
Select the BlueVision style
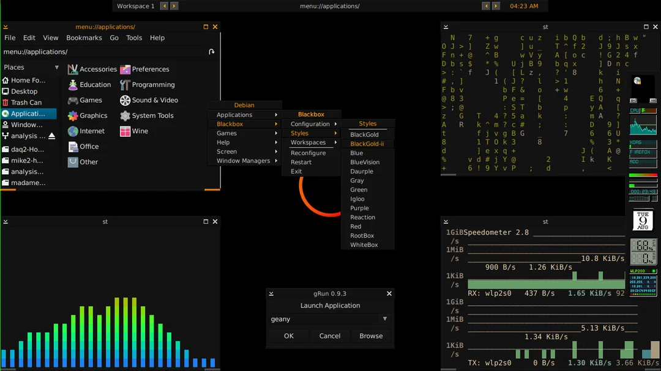coord(365,163)
